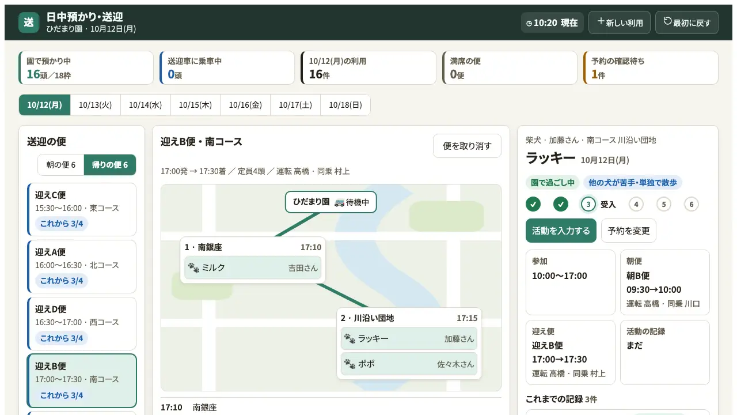This screenshot has height=415, width=737.
Task: Click the ひだまり園 marker on the map
Action: [331, 202]
